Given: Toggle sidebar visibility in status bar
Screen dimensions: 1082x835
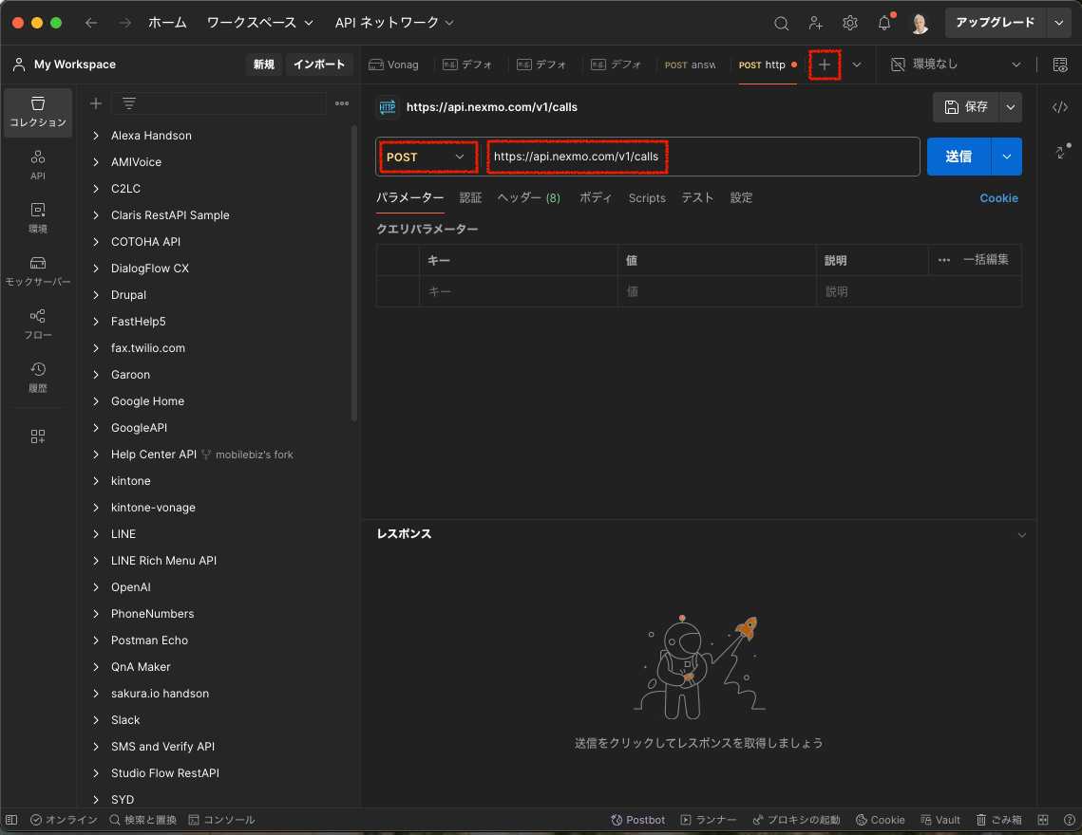Looking at the screenshot, I should tap(11, 820).
